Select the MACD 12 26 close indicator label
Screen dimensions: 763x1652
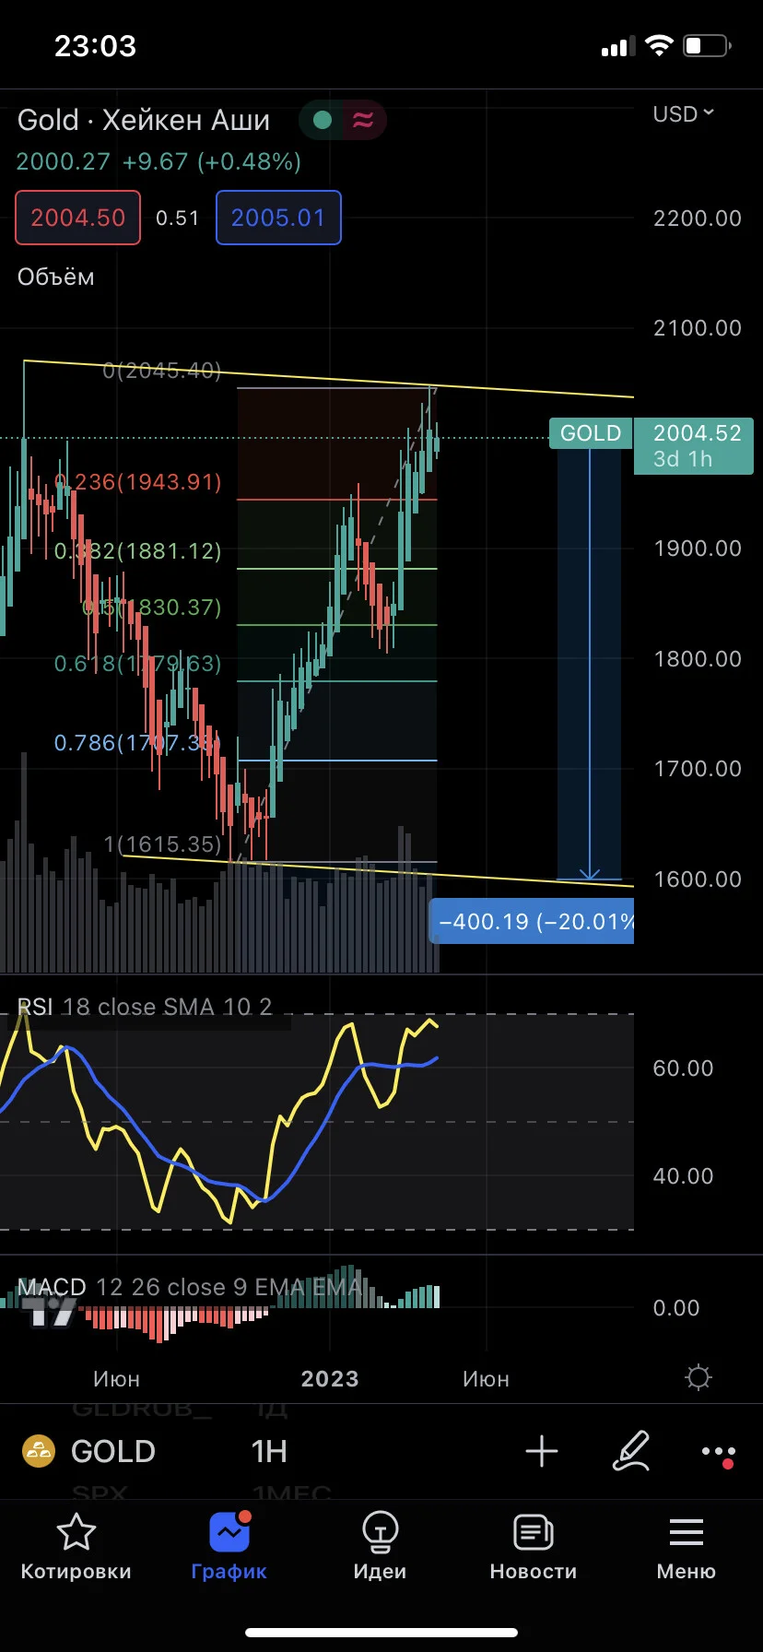click(190, 1287)
